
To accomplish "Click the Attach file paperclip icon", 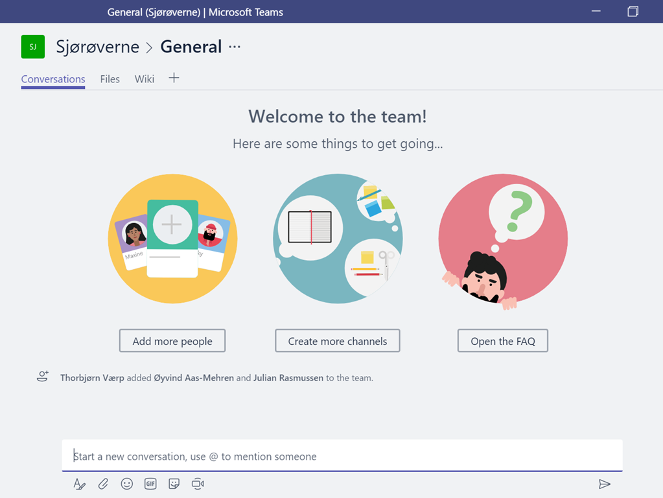I will 103,484.
